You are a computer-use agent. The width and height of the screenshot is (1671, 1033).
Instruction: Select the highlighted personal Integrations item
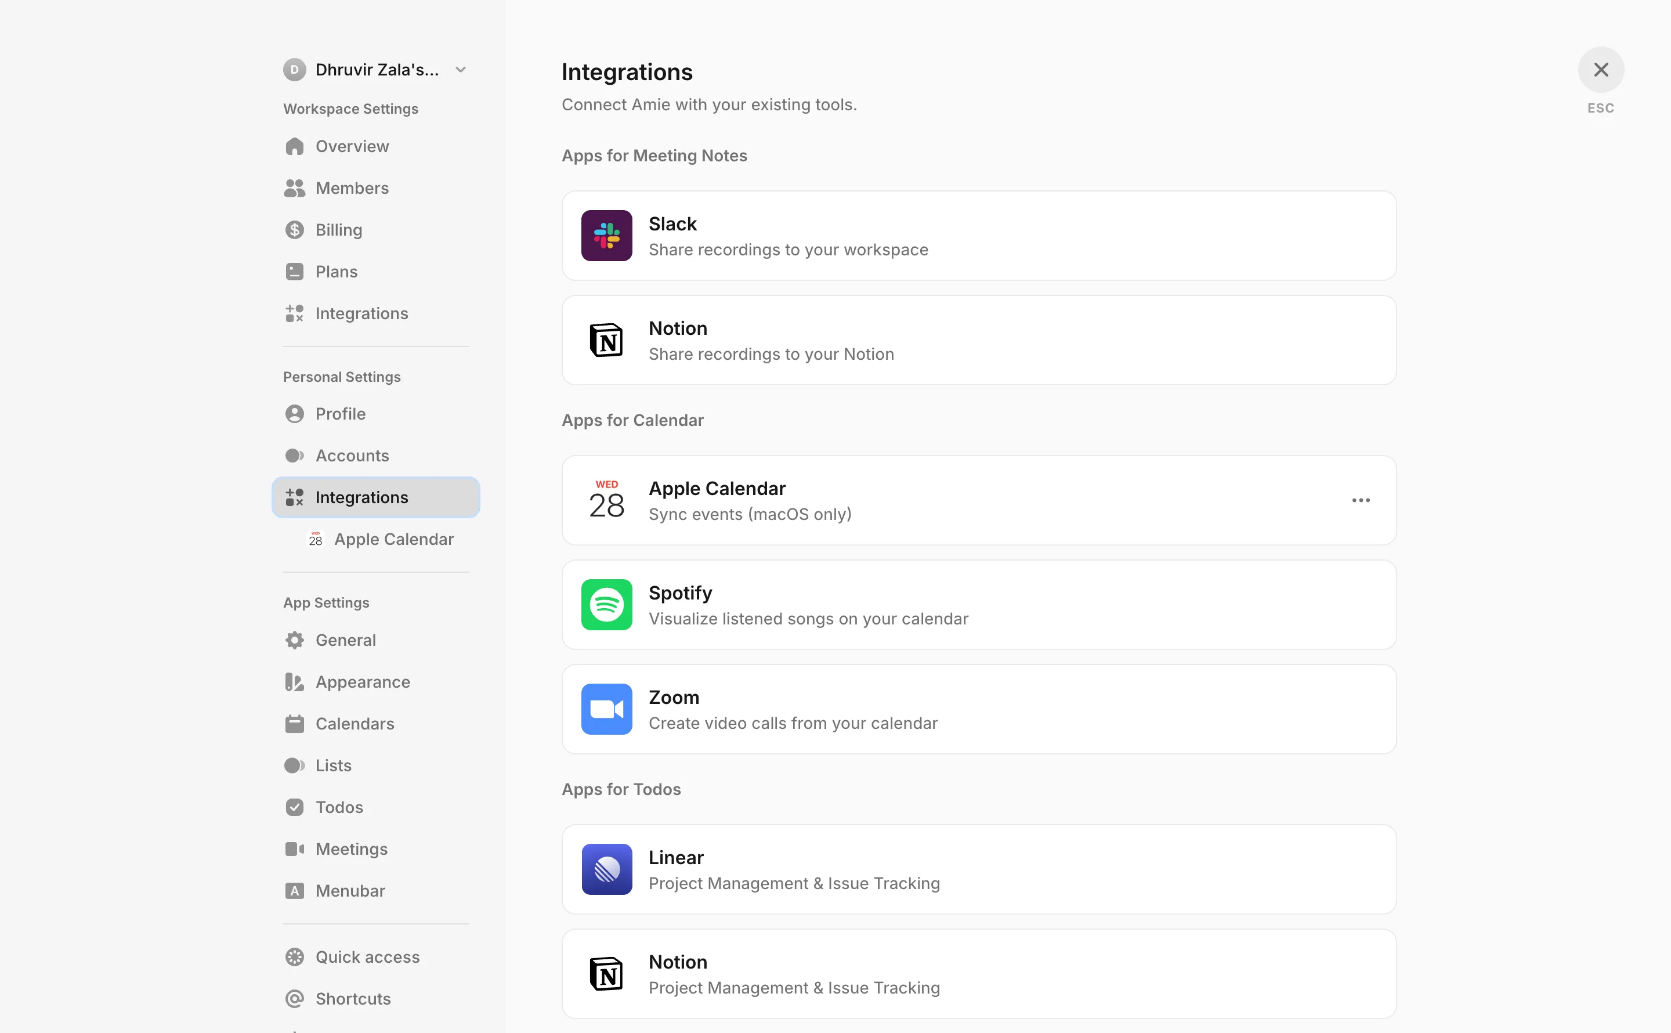point(375,497)
